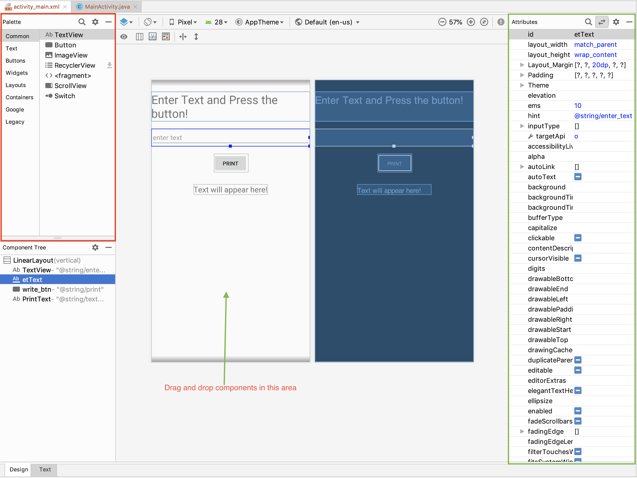Viewport: 637px width, 478px height.
Task: Click the refresh/sync attributes icon
Action: 602,22
